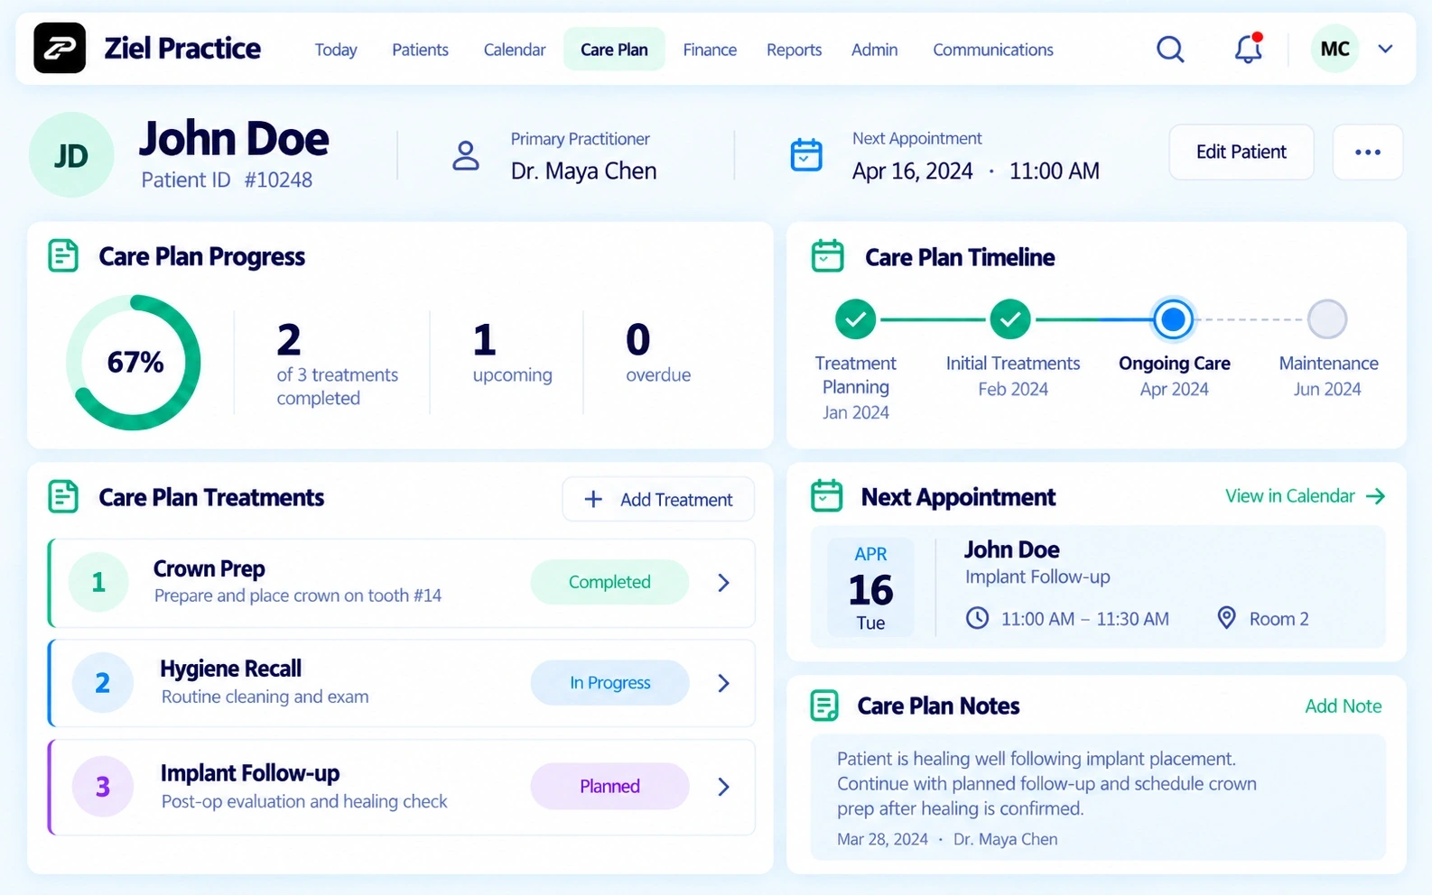Viewport: 1432px width, 895px height.
Task: Select the Communications tab
Action: 993,50
